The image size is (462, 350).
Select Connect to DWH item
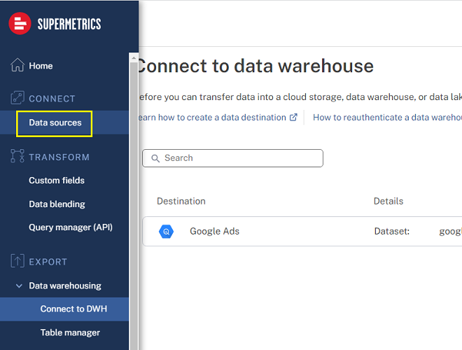point(64,309)
